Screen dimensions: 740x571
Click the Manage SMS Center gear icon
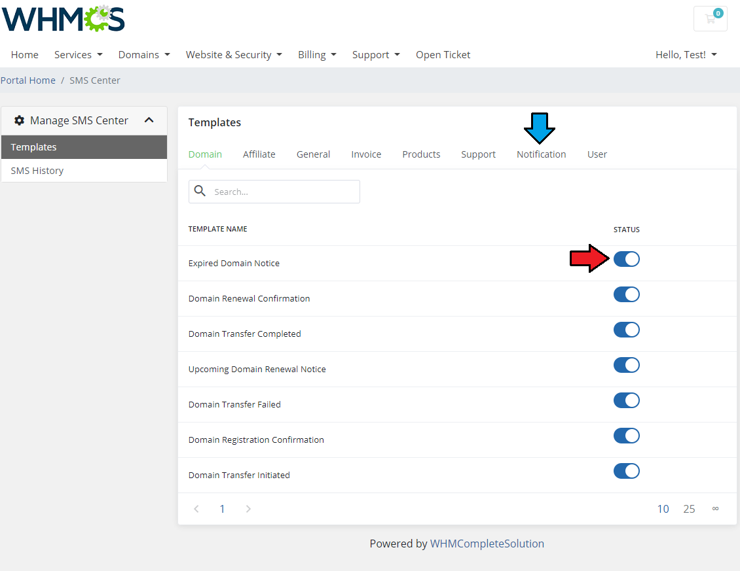tap(20, 120)
